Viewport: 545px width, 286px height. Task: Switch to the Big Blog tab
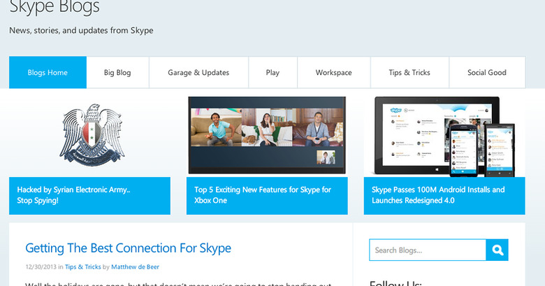[x=117, y=72]
